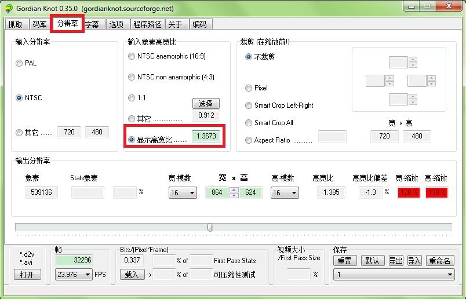Click the 帧 field showing 32296
Image resolution: width=466 pixels, height=299 pixels.
[74, 260]
